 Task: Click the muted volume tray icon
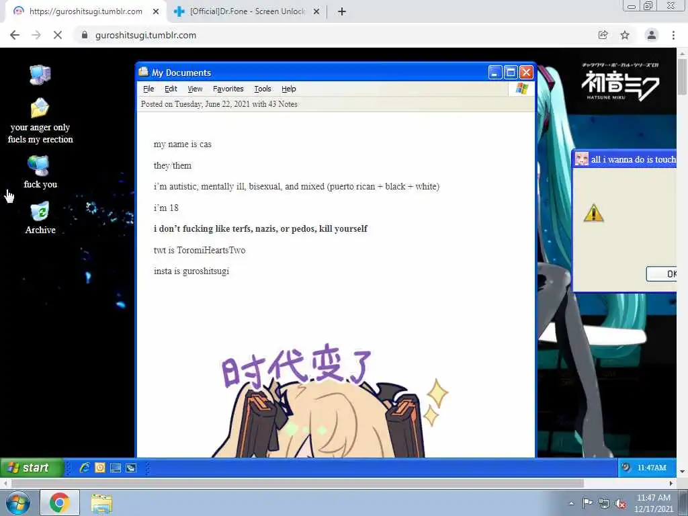[620, 503]
